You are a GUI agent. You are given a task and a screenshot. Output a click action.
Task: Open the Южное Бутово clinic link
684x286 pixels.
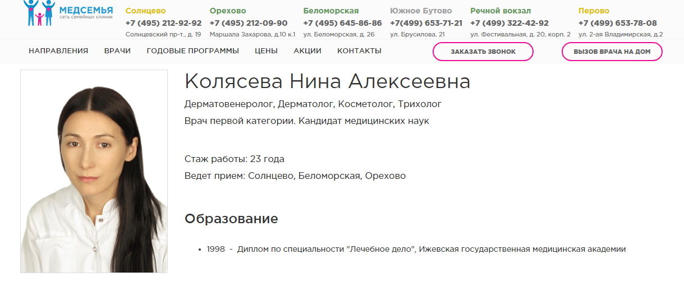[x=420, y=11]
